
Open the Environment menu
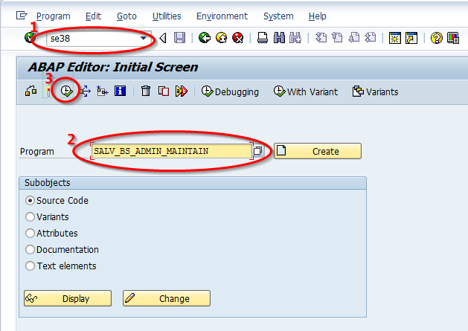222,16
